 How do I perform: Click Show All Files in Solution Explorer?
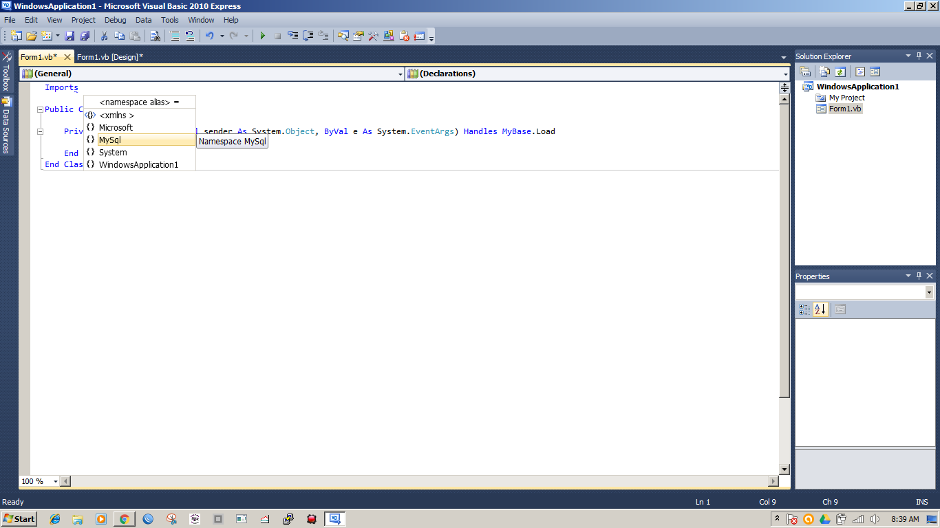824,71
